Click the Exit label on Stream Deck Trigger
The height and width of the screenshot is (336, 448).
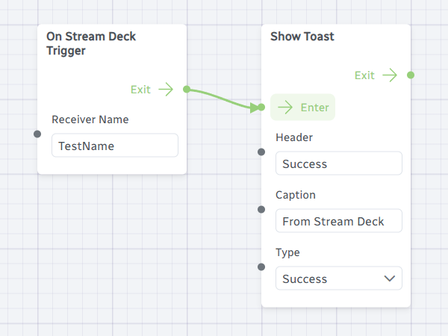click(x=140, y=90)
